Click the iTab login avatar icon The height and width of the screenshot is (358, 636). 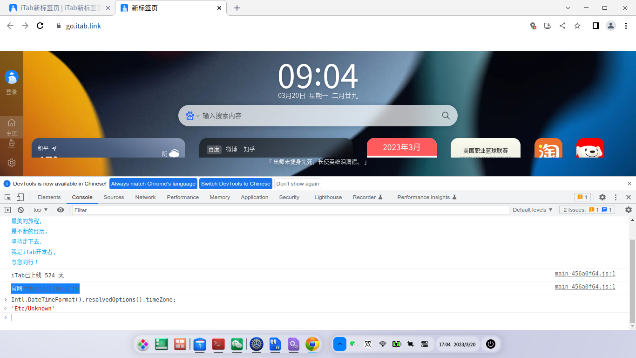point(12,77)
